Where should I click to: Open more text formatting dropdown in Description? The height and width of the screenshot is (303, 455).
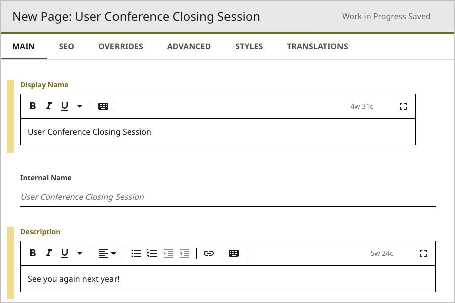[x=80, y=253]
